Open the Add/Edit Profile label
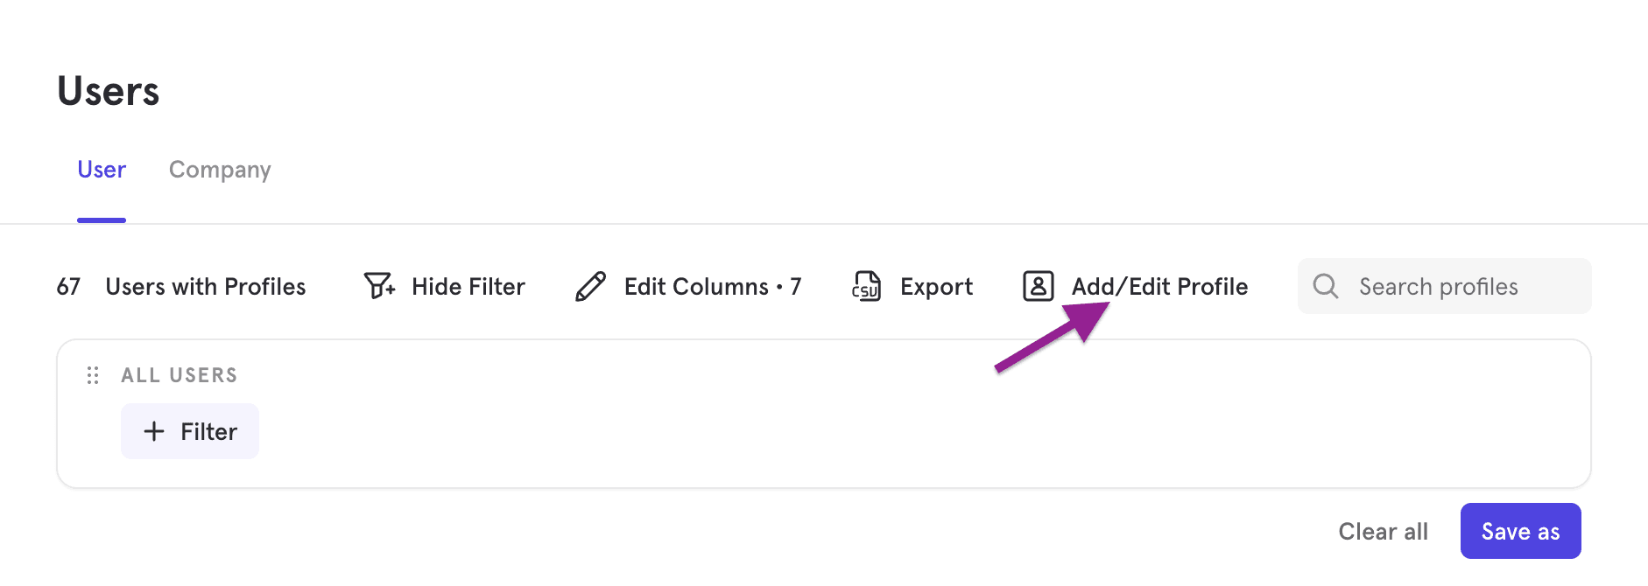1648x586 pixels. (x=1159, y=287)
